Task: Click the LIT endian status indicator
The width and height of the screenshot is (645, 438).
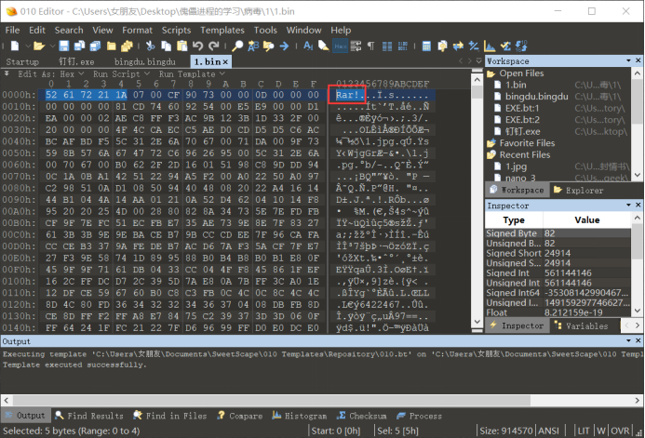Action: 584,431
